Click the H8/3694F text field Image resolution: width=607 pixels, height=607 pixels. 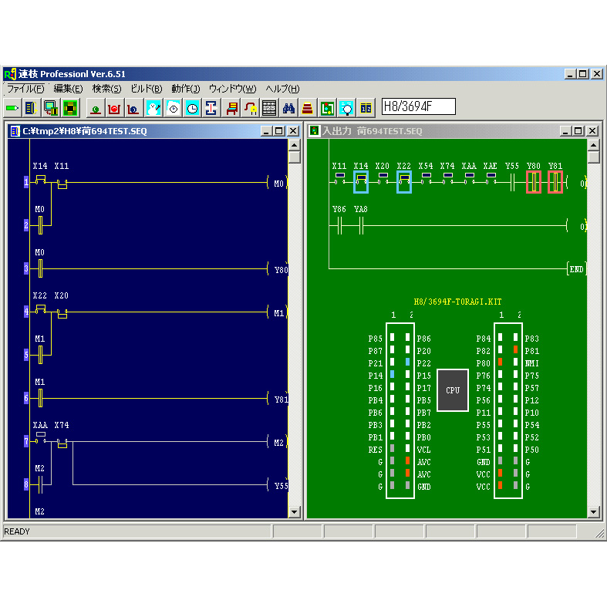point(418,106)
